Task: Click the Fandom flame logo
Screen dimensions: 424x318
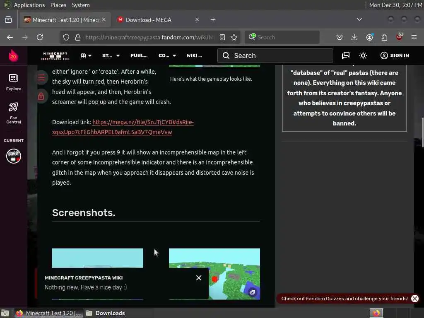Action: 13,55
